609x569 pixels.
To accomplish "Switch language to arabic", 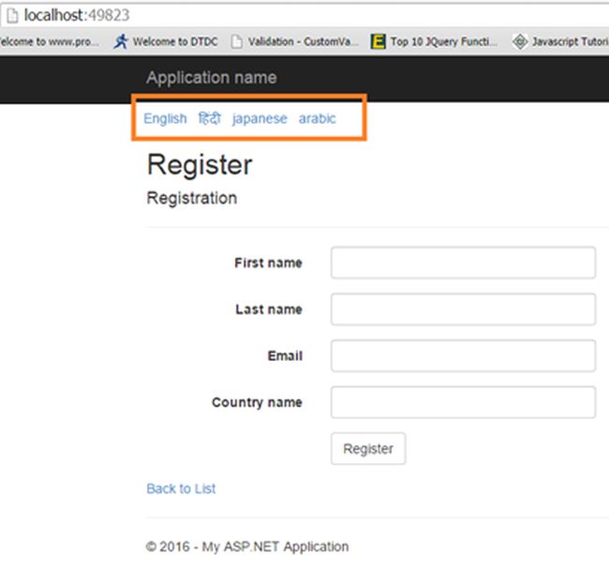I will pyautogui.click(x=317, y=118).
